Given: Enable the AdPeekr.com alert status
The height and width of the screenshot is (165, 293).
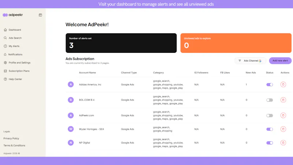Looking at the screenshot, I should [270, 115].
